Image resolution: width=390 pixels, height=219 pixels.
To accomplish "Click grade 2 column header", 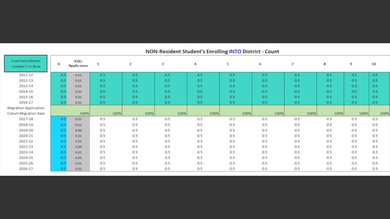I will 130,64.
